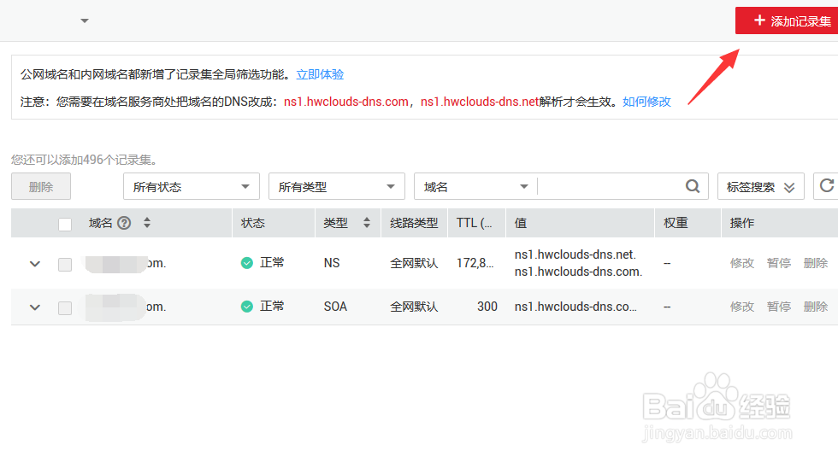Click the TTL value 172,8...
The image size is (838, 462).
[x=475, y=263]
